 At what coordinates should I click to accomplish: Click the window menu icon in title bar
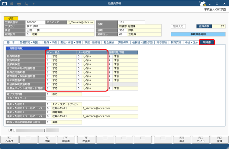(5, 4)
